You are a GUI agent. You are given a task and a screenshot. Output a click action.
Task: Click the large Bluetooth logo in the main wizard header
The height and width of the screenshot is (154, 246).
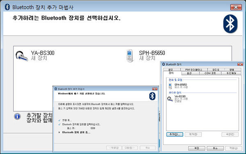click(230, 24)
